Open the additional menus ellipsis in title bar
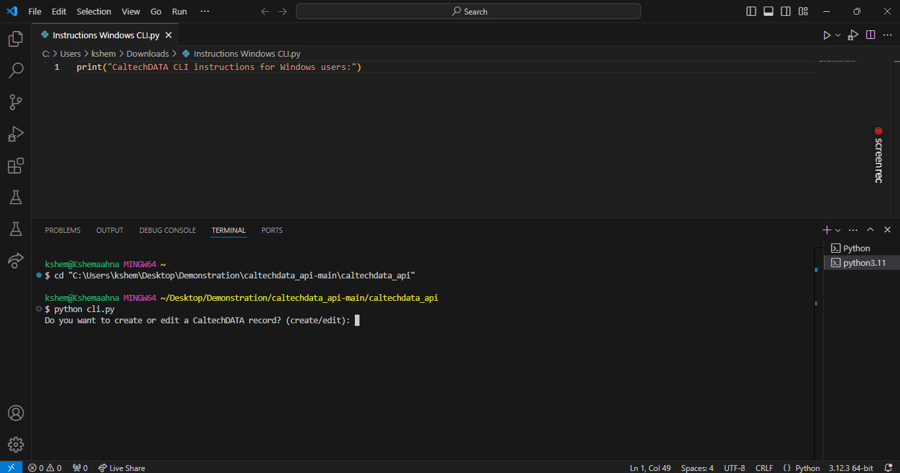 click(205, 11)
